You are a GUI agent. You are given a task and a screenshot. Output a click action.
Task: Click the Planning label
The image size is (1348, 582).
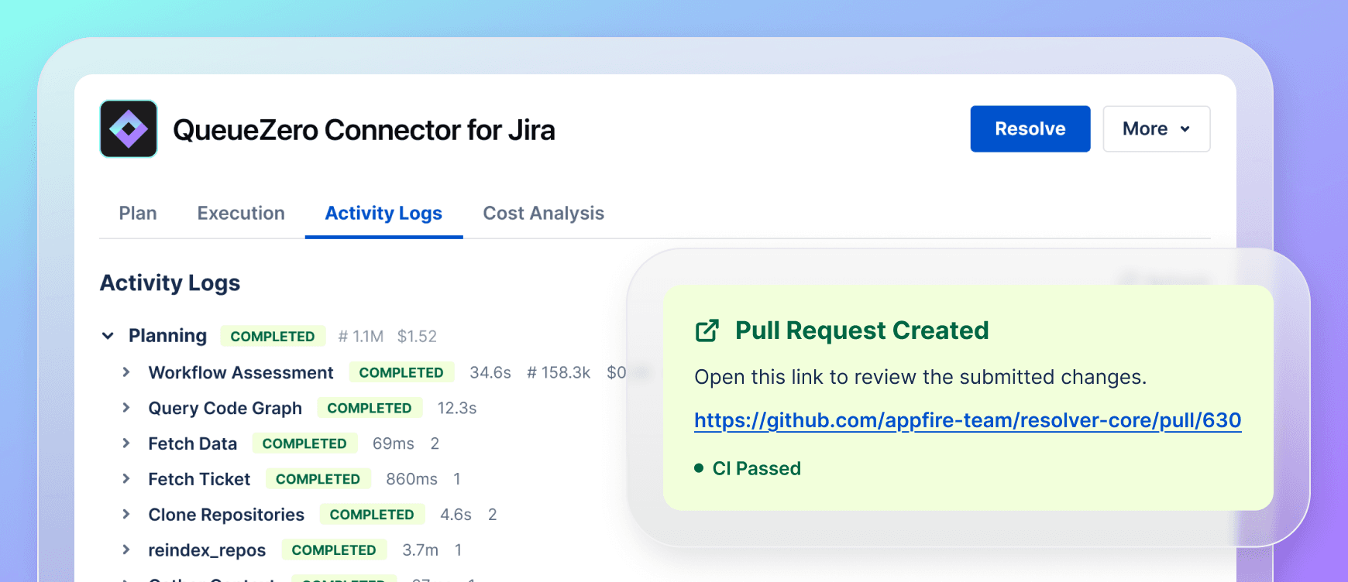[167, 336]
